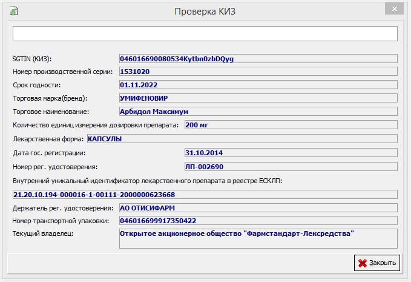Click the label Дата гос. регистрации:

49,153
